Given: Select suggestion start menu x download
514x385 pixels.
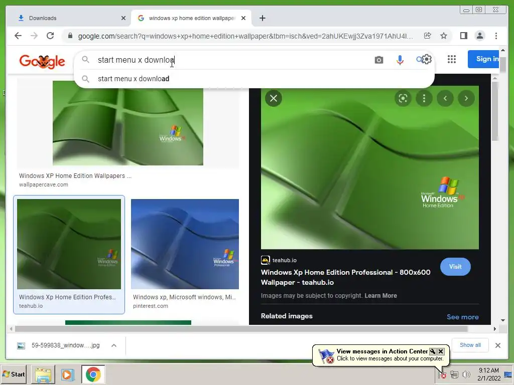Looking at the screenshot, I should [254, 79].
